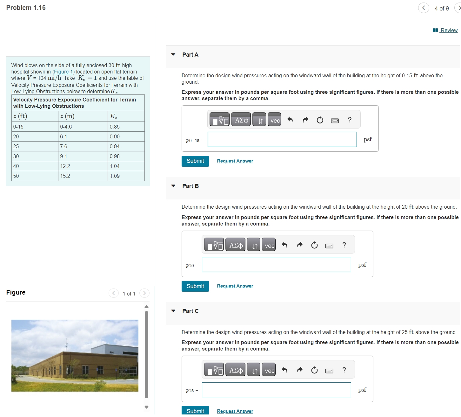The image size is (461, 417).
Task: Open Greek symbols menu in Part C toolbar
Action: (235, 370)
